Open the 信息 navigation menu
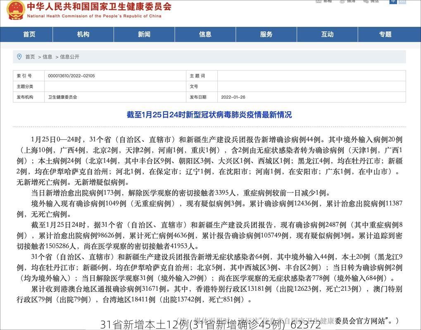Screen dimensions: 421x330 pos(205,34)
